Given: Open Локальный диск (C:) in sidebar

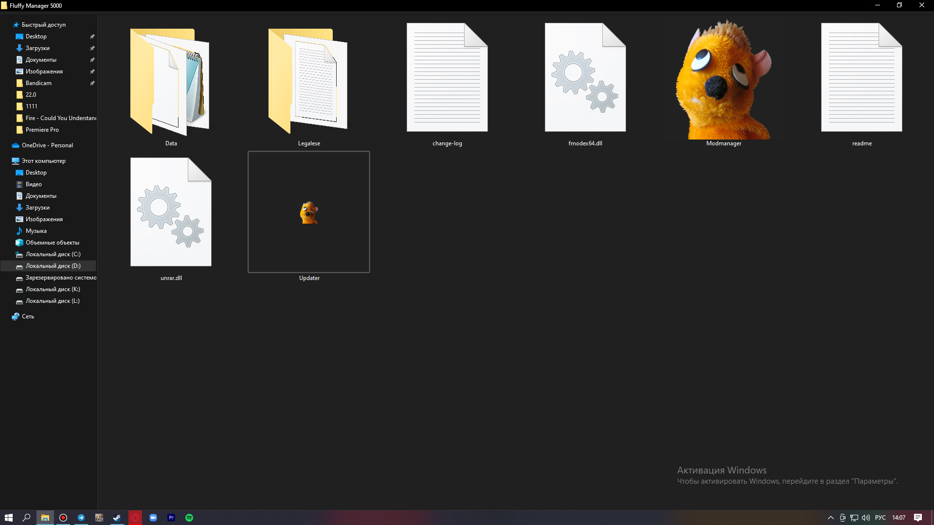Looking at the screenshot, I should (53, 254).
